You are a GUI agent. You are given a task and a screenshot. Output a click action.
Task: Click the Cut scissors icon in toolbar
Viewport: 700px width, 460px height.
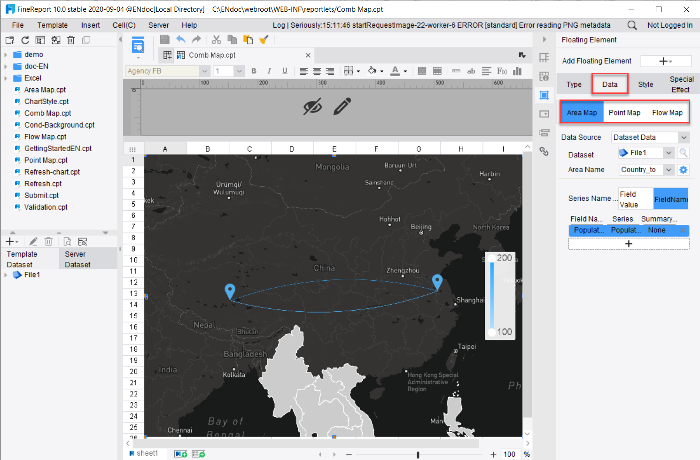click(217, 39)
